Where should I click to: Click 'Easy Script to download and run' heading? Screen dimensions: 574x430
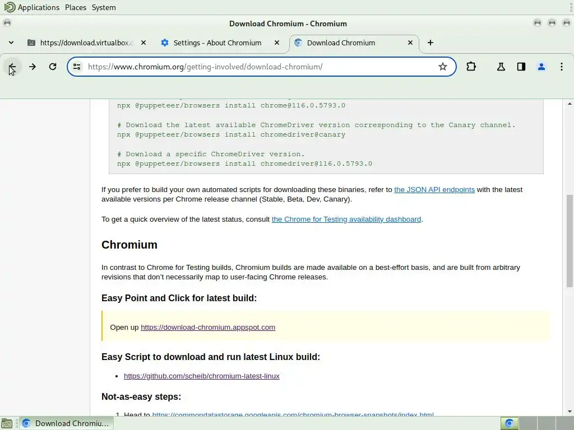[211, 357]
